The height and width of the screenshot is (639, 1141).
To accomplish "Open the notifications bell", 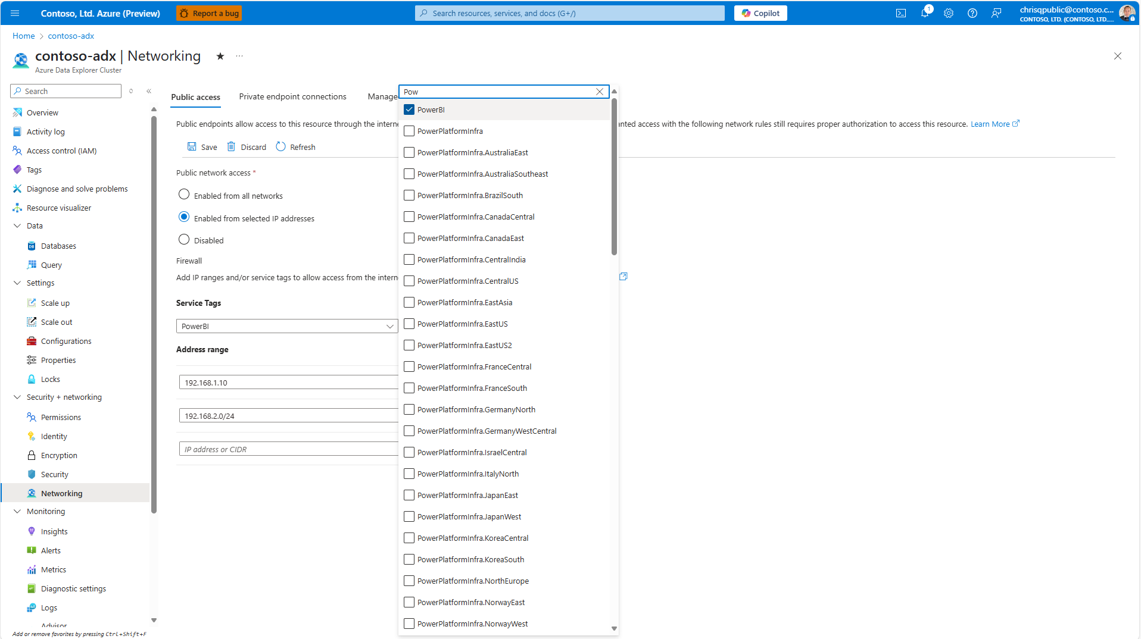I will coord(925,13).
